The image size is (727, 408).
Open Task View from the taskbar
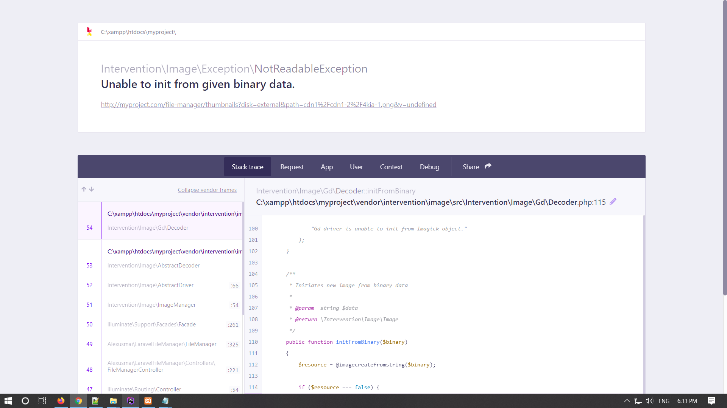(42, 401)
